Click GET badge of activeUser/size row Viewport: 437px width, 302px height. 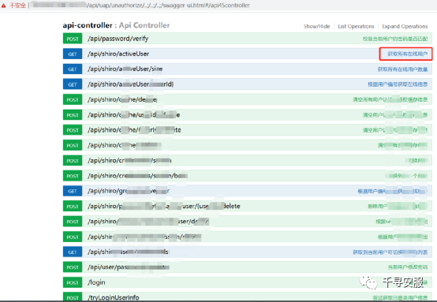click(73, 69)
